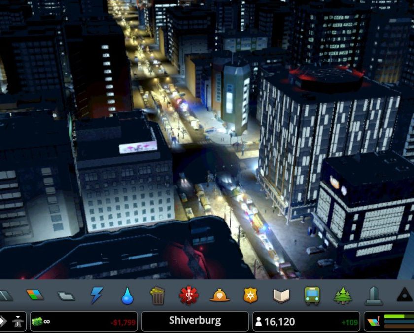Open the Fire Department helmet menu

click(219, 296)
